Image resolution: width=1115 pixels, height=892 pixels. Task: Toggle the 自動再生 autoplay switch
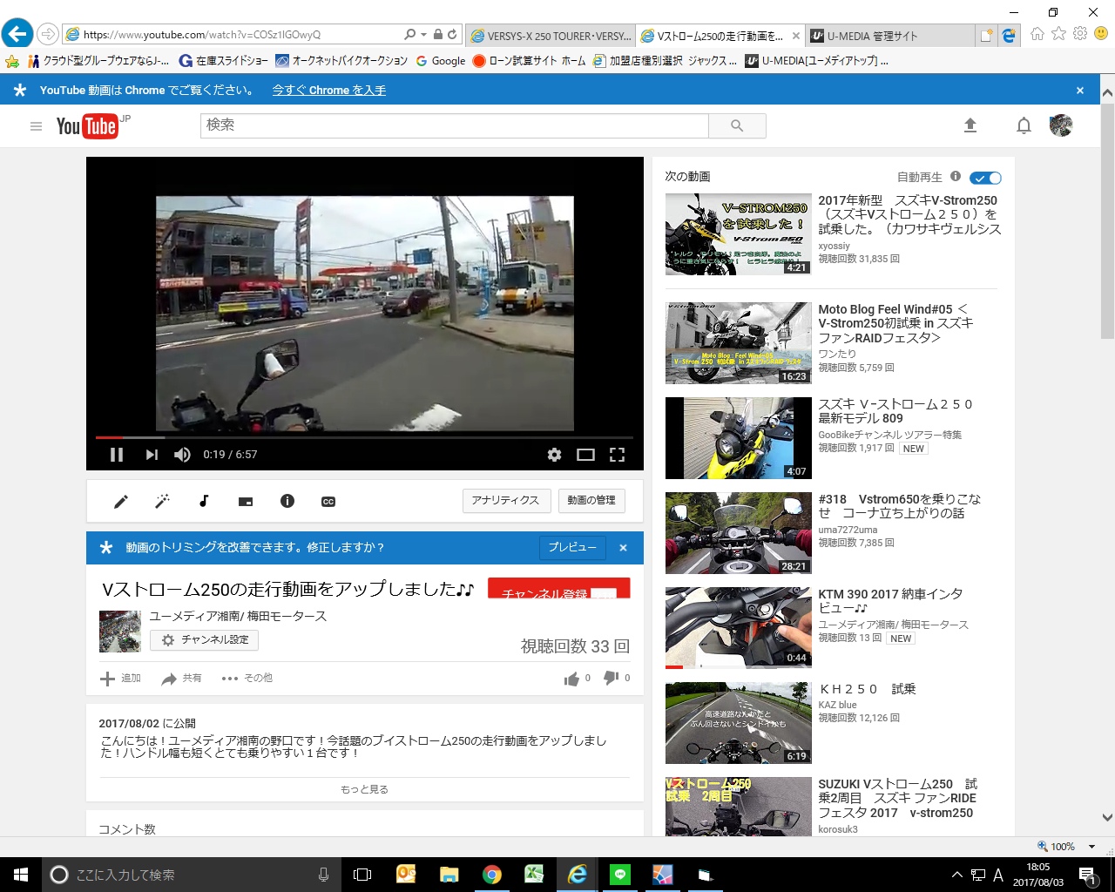[x=985, y=178]
